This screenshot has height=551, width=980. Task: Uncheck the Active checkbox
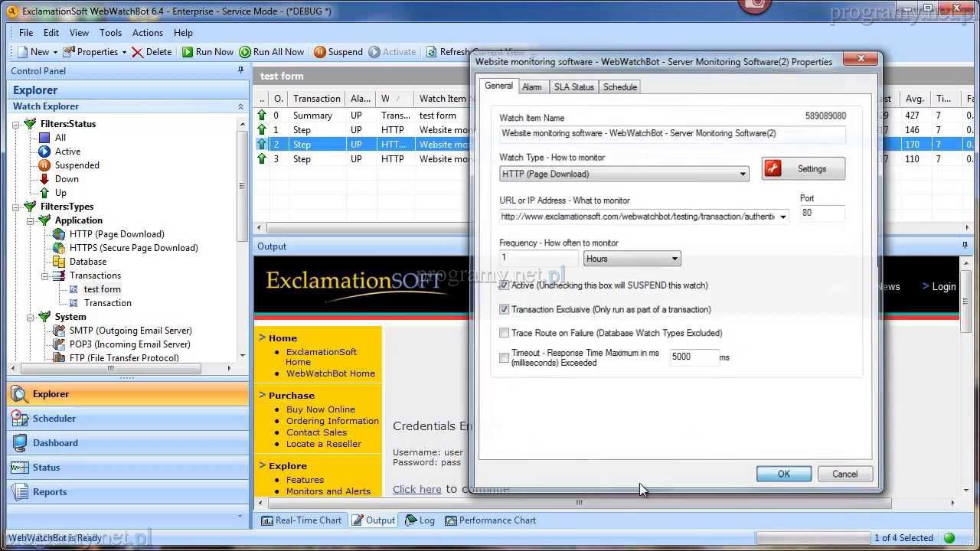click(x=504, y=285)
